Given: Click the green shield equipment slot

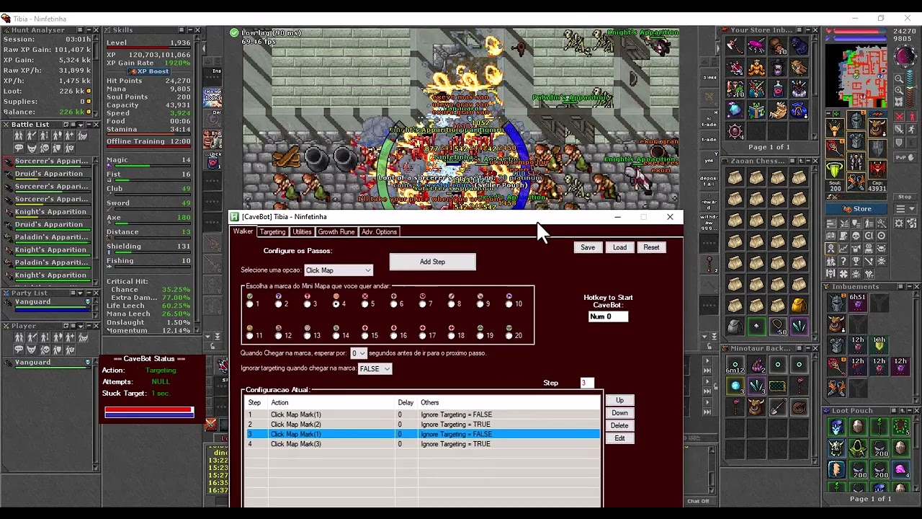Looking at the screenshot, I should [834, 169].
